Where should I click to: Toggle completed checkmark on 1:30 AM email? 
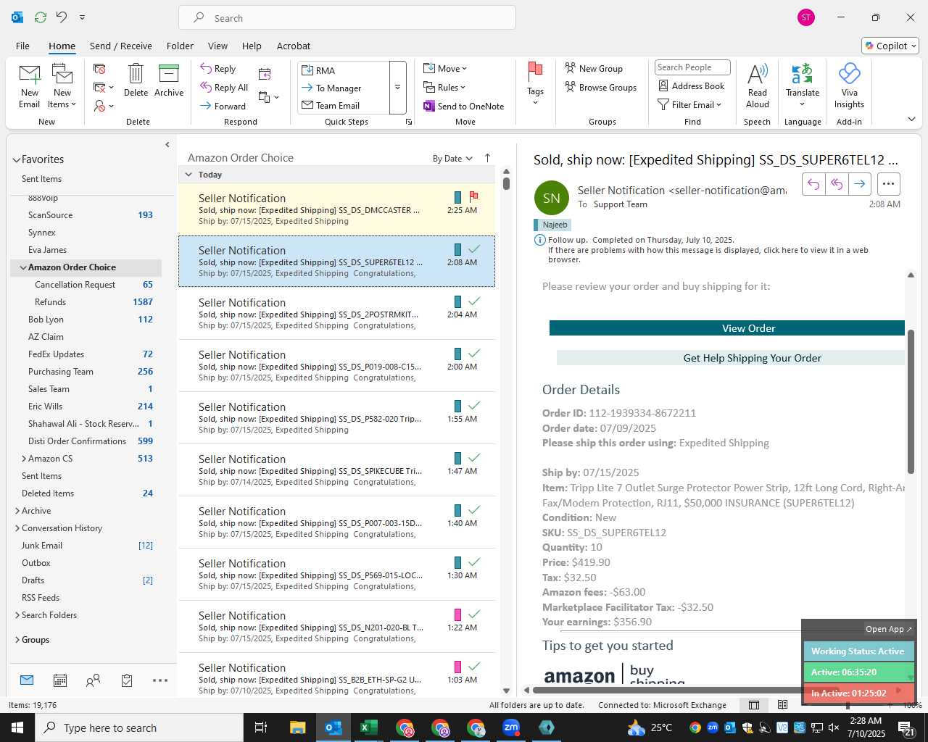tap(474, 562)
